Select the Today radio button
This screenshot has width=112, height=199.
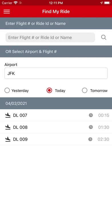[x=49, y=90]
